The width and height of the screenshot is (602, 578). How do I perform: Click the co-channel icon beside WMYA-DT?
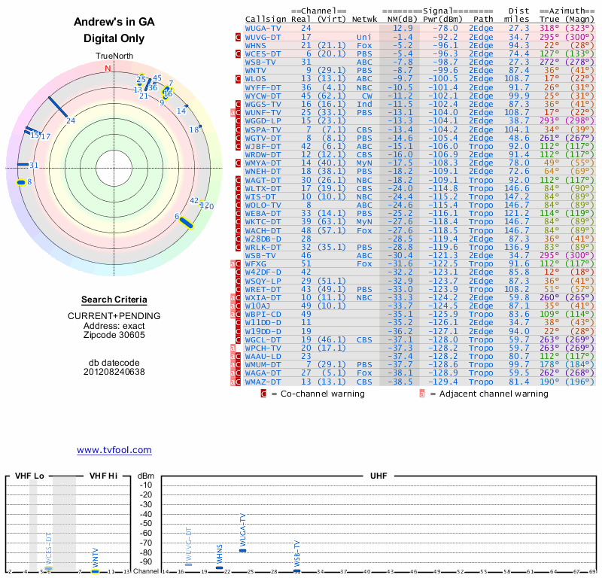tap(238, 163)
